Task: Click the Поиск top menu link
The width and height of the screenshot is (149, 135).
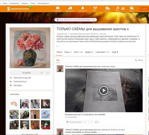Action: [x=33, y=3]
